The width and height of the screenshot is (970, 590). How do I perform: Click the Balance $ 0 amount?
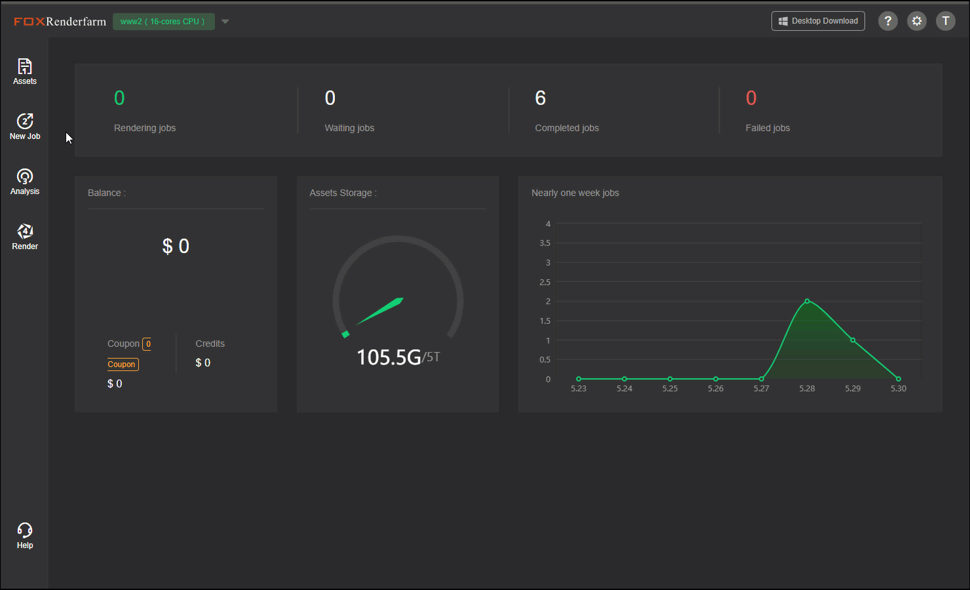(176, 246)
